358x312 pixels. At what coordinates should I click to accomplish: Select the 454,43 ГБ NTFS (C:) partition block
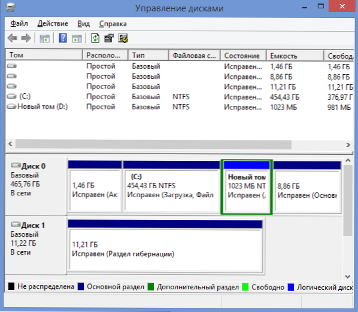171,186
